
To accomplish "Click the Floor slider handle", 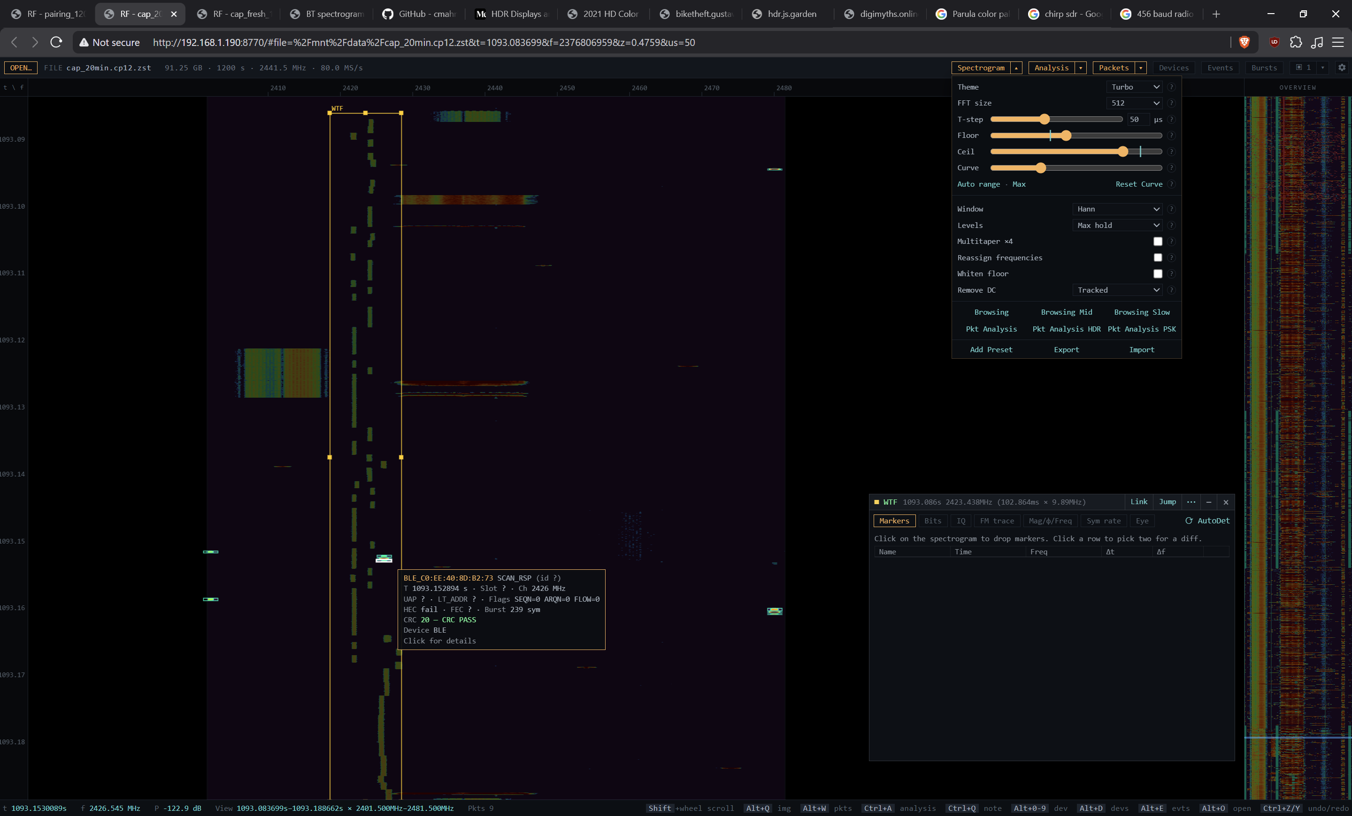I will (1066, 136).
